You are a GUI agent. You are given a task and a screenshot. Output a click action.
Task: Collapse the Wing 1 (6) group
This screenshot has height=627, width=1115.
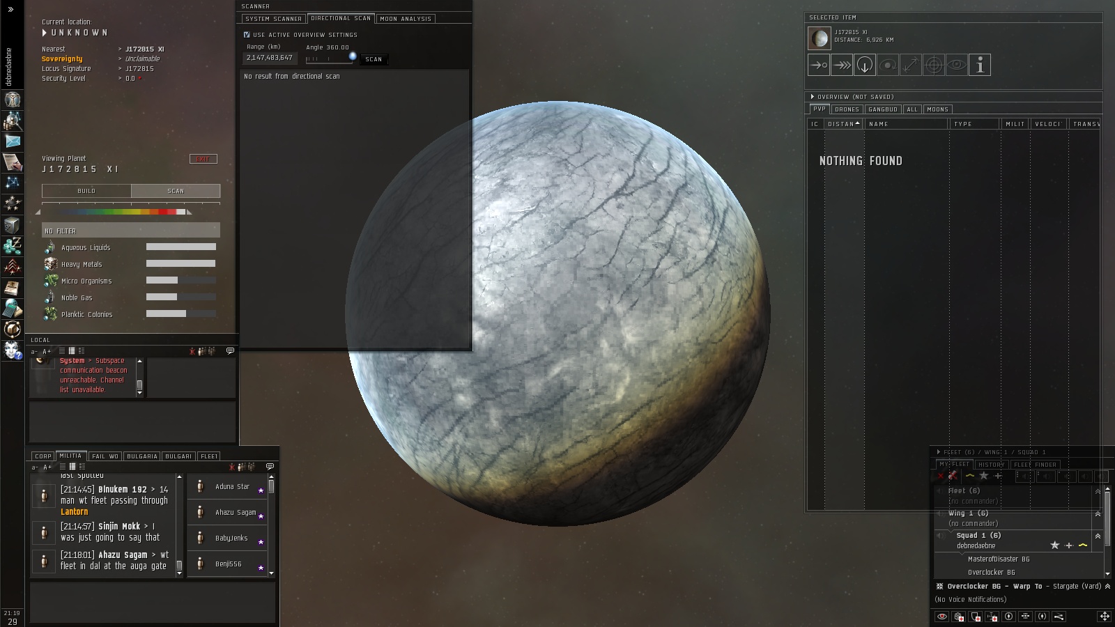tap(1098, 513)
